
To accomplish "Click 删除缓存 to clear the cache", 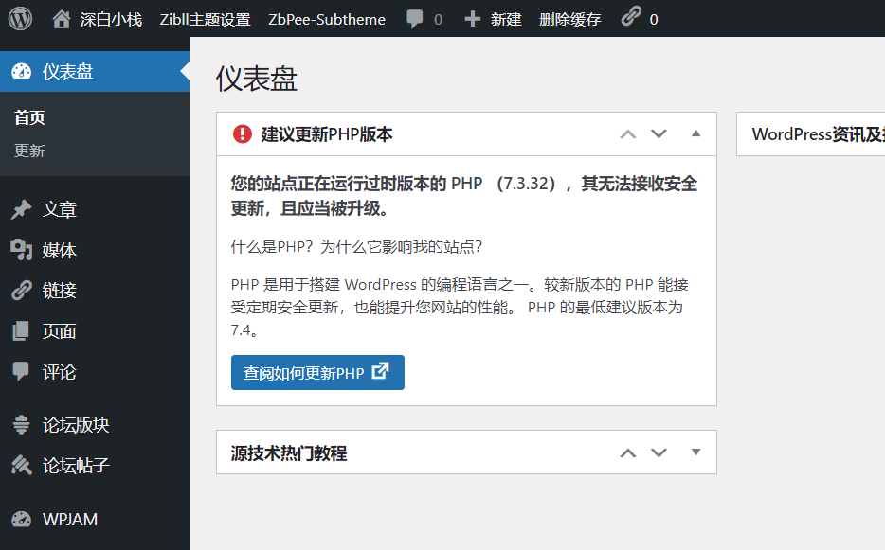I will tap(569, 18).
